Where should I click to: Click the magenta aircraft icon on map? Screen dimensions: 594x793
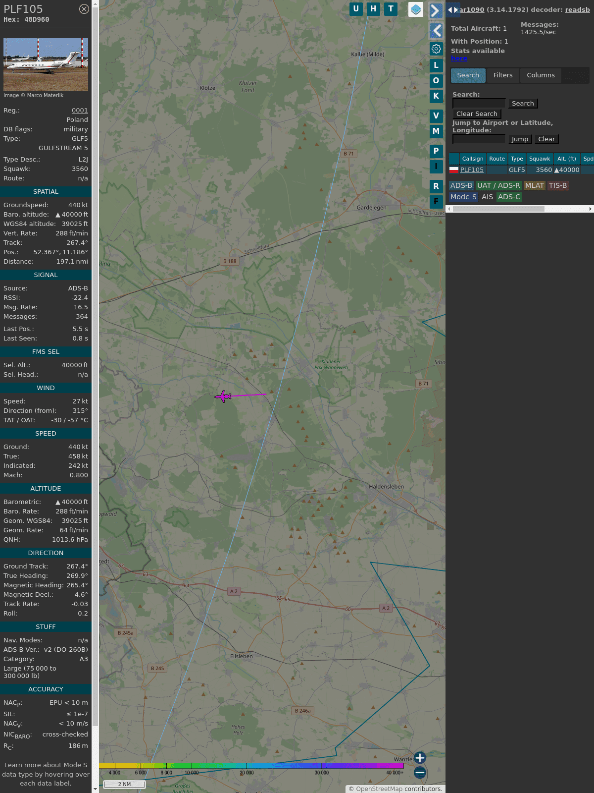click(x=223, y=396)
